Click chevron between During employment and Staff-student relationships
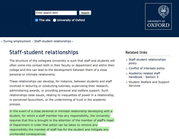The height and width of the screenshot is (139, 179). 32,41
